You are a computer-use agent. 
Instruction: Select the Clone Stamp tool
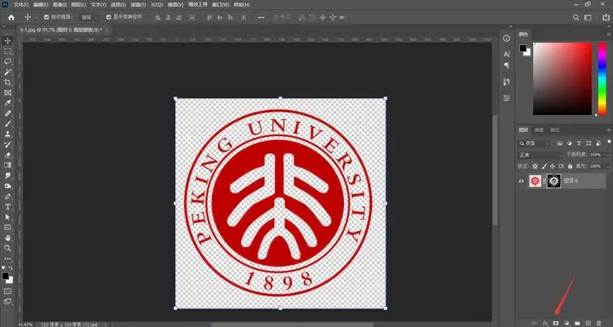click(x=8, y=135)
